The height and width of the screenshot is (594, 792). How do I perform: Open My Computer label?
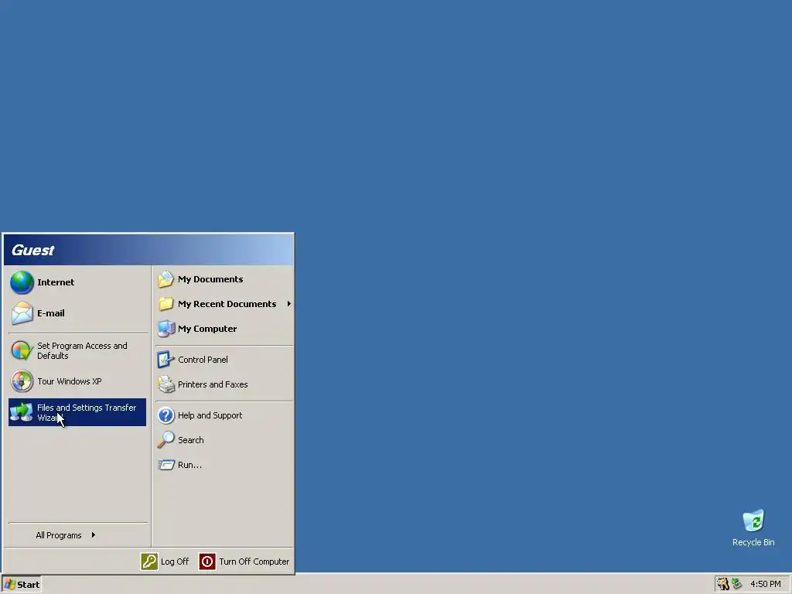(207, 329)
